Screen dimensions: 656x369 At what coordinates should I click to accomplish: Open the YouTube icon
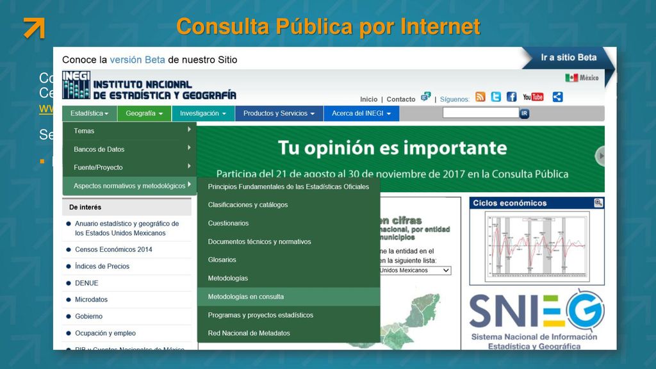[533, 97]
